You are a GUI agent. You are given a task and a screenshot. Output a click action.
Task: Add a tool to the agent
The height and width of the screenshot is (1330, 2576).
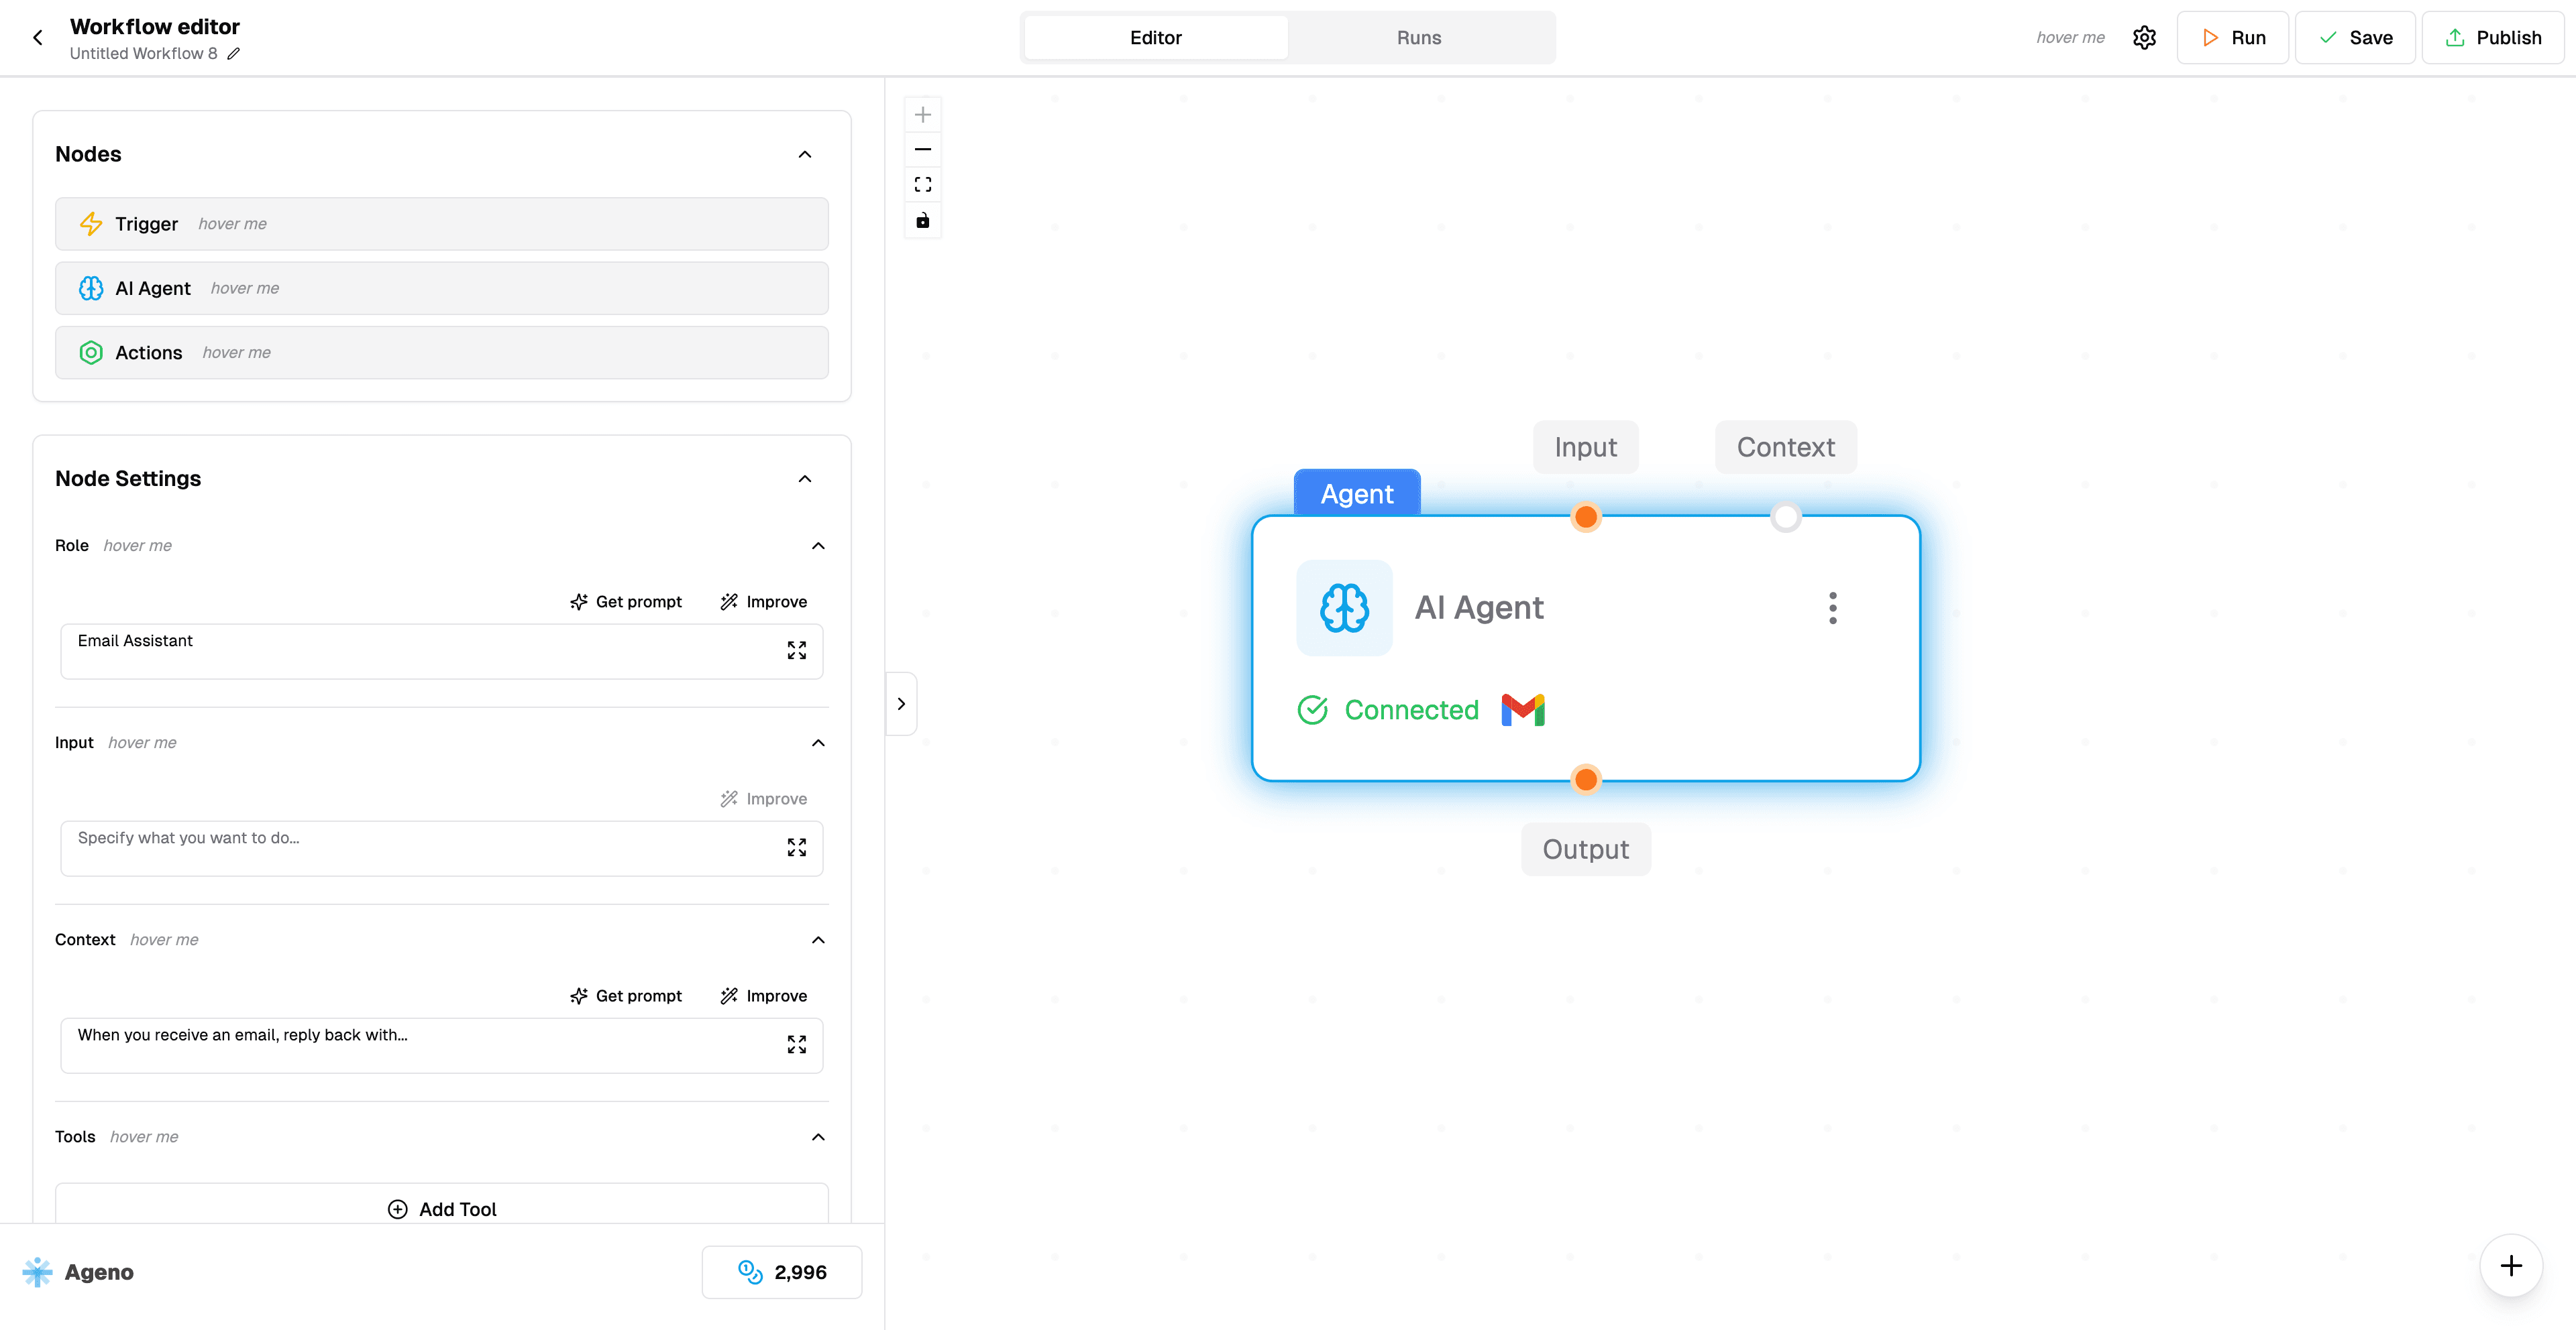point(441,1208)
